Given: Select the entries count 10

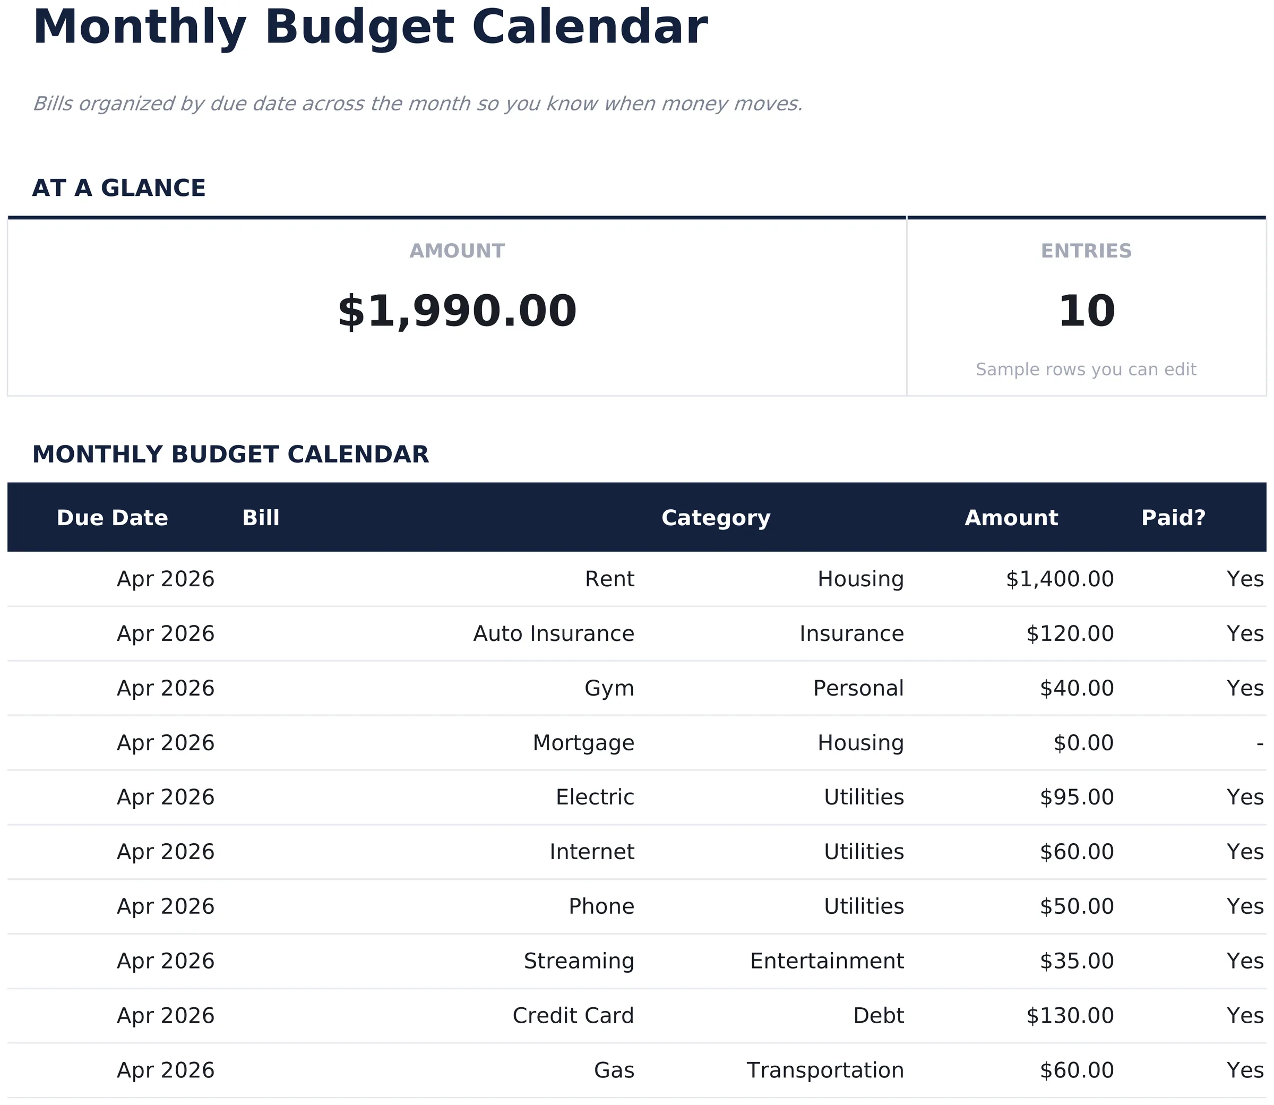Looking at the screenshot, I should tap(1086, 311).
